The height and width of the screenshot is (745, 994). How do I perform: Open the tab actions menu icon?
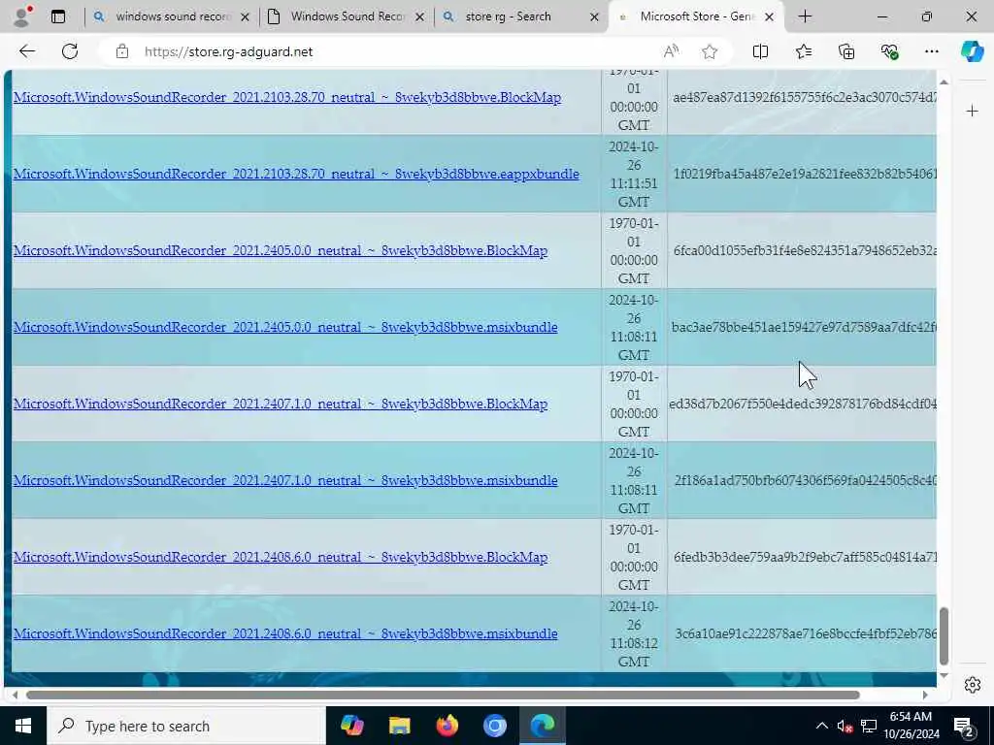click(58, 16)
